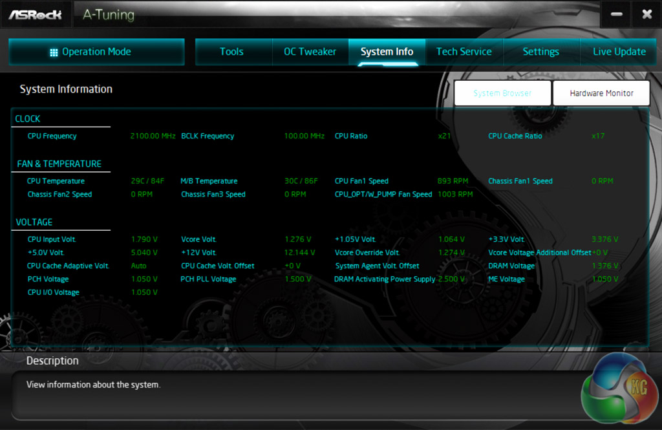Click the Hardware Monitor button

tap(601, 93)
